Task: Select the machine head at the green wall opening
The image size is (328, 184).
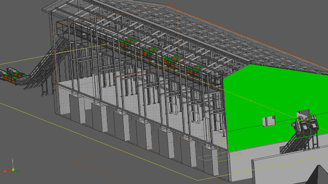Action: pyautogui.click(x=305, y=124)
